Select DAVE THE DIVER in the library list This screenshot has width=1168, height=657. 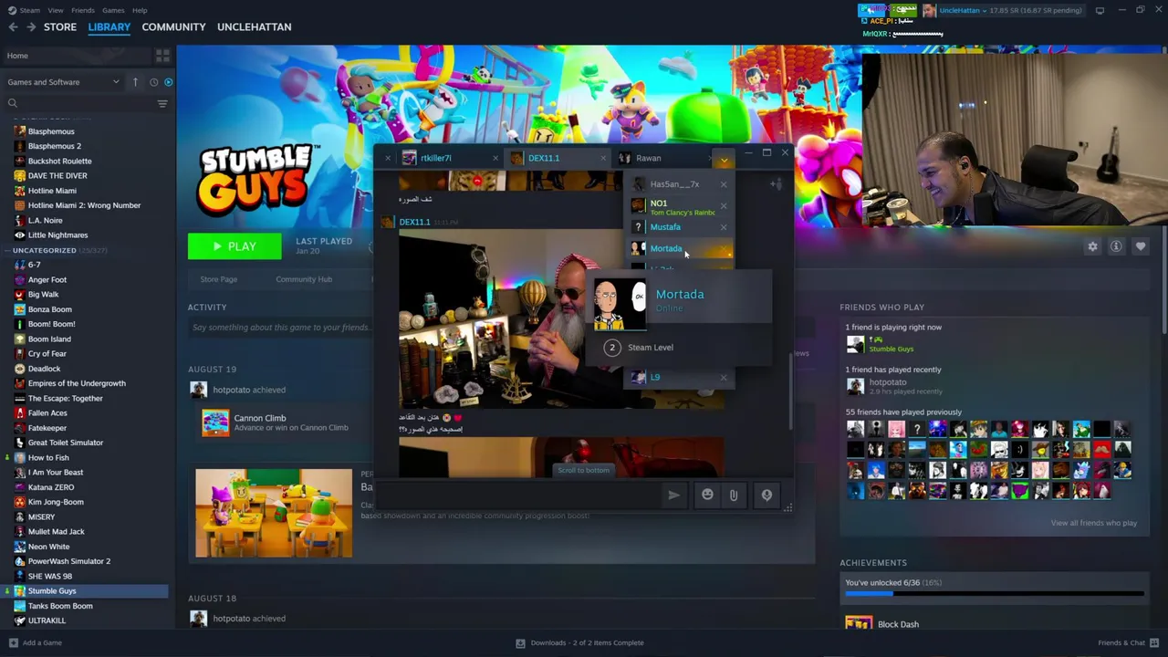(x=57, y=176)
